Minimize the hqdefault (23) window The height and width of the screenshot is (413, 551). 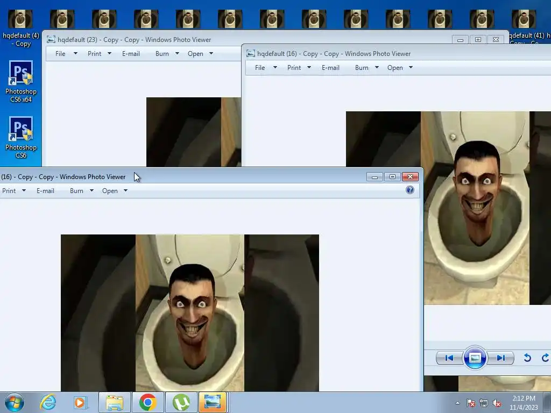click(460, 40)
